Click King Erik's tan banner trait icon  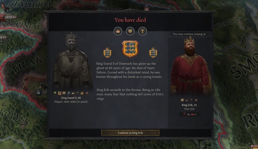pos(182,100)
